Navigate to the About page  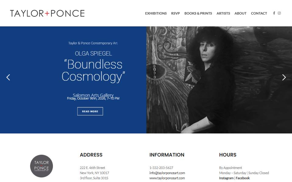coord(240,13)
